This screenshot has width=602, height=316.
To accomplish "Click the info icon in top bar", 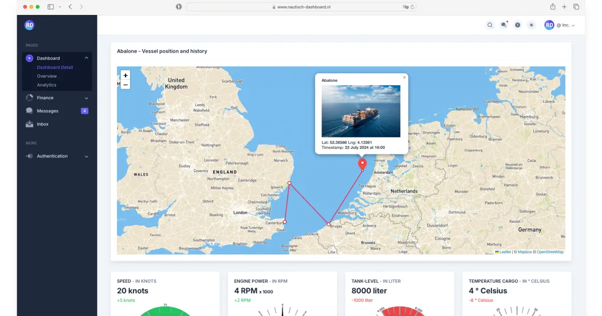I will pyautogui.click(x=517, y=25).
